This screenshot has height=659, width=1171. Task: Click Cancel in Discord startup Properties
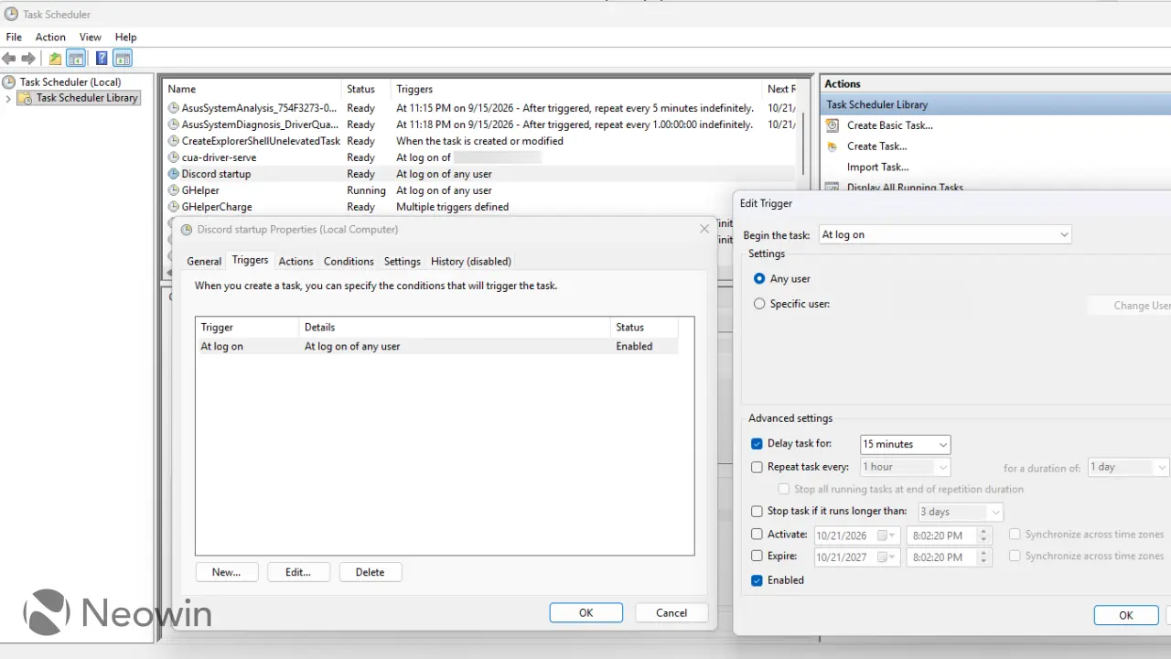pyautogui.click(x=671, y=613)
